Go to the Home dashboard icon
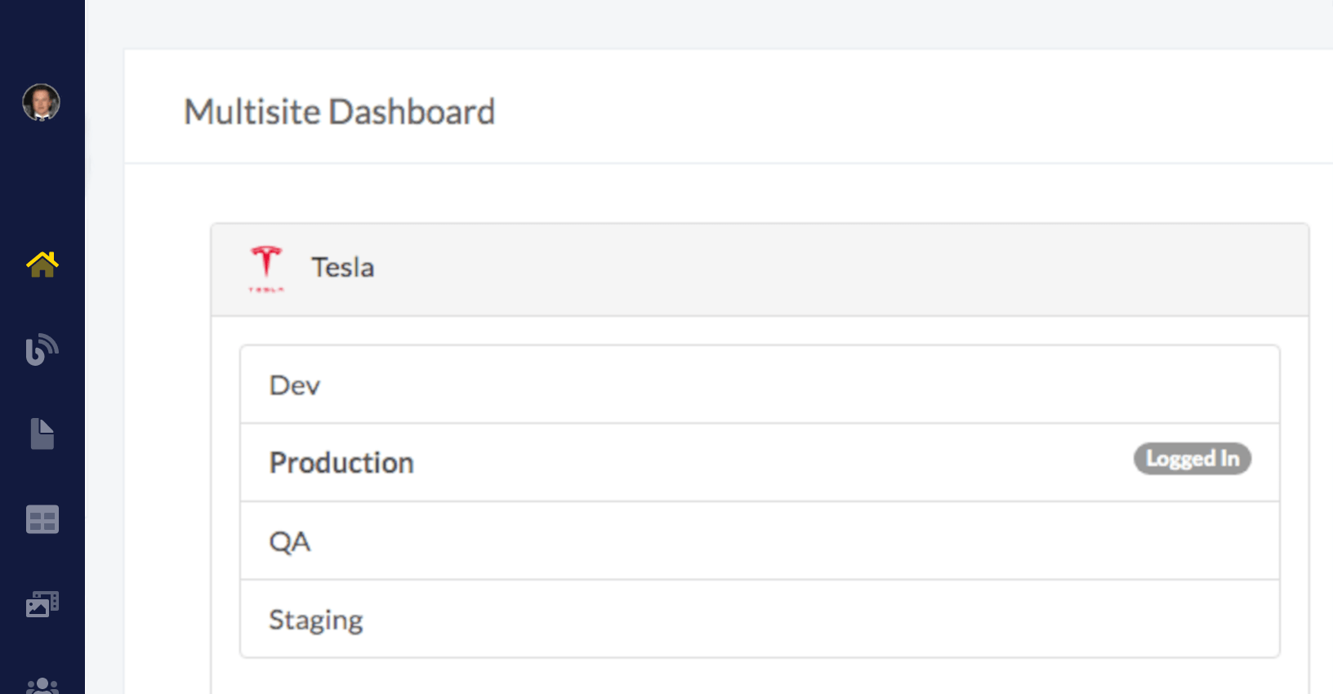This screenshot has height=694, width=1333. (42, 264)
